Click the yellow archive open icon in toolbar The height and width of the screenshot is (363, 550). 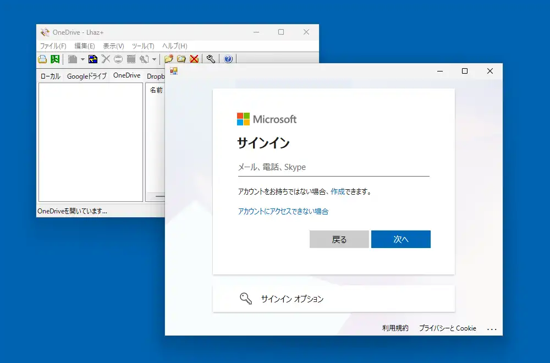tap(42, 59)
